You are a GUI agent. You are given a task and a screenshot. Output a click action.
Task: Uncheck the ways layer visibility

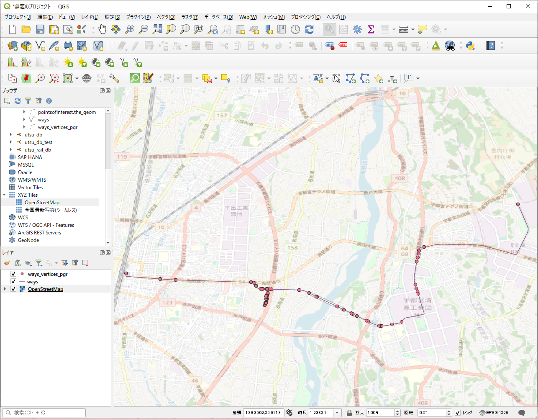pyautogui.click(x=13, y=282)
